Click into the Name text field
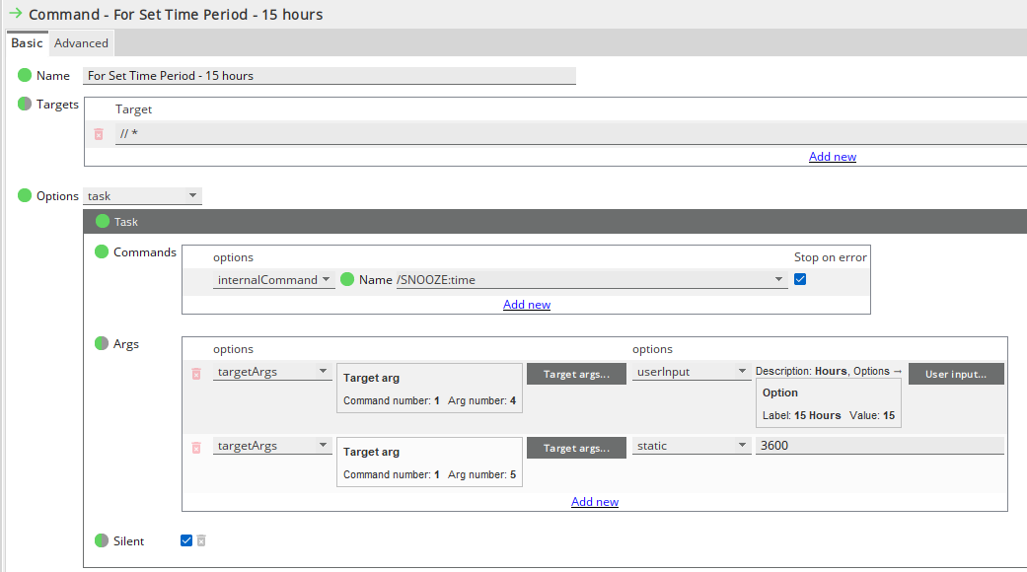The image size is (1027, 572). pos(330,76)
